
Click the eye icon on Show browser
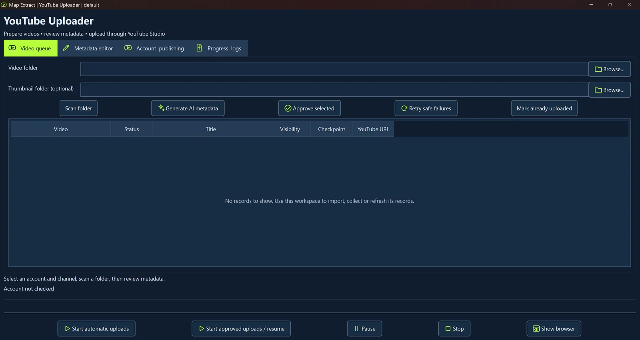pos(536,329)
